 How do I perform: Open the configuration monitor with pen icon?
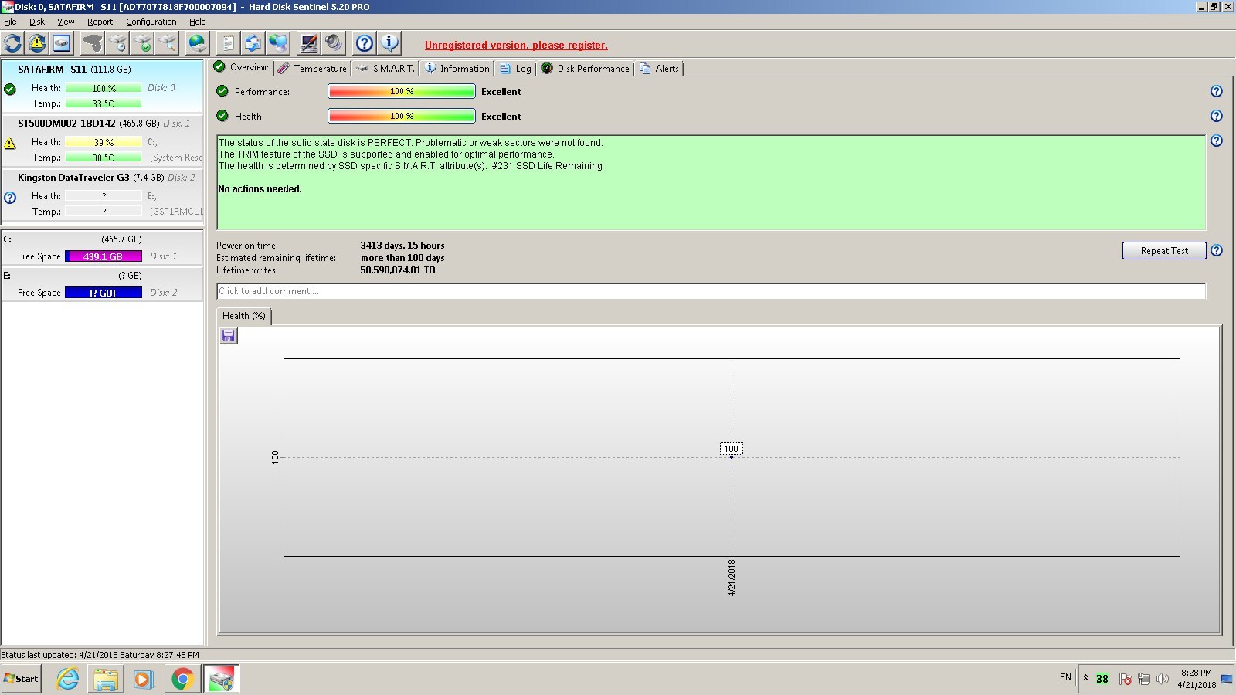[x=309, y=43]
